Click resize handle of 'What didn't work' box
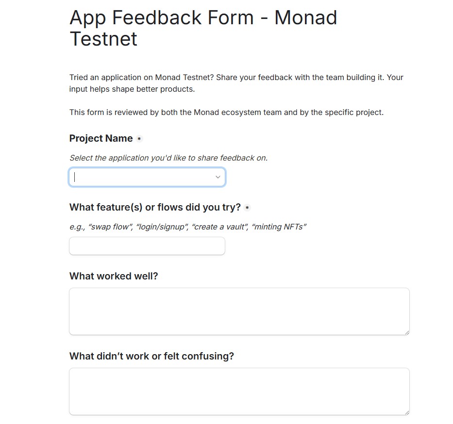 point(407,412)
